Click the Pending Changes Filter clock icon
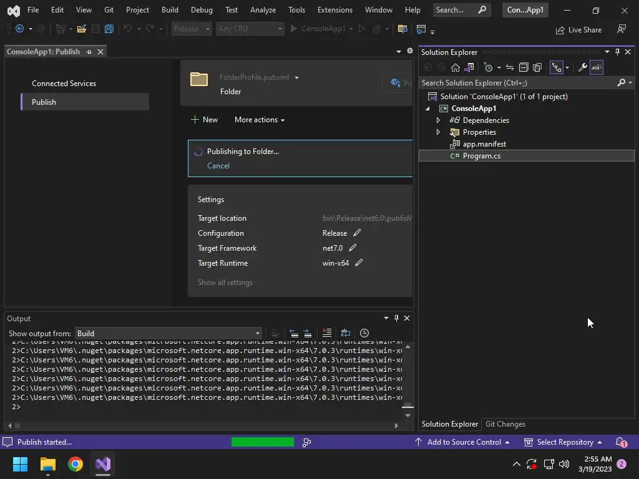 click(x=488, y=67)
